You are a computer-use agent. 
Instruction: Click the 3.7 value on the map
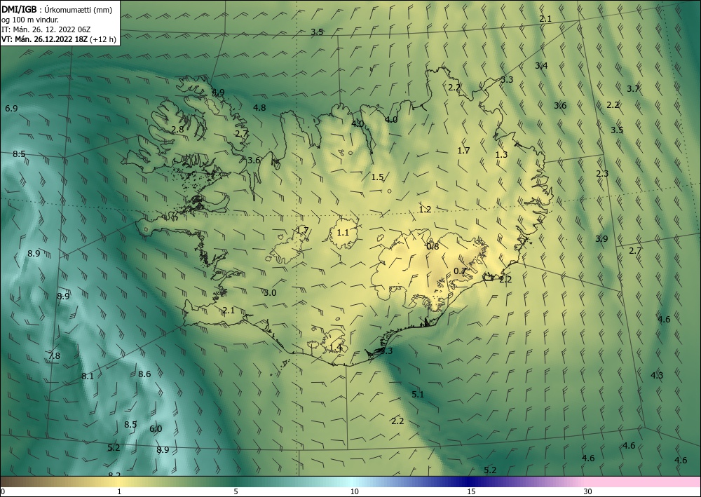pyautogui.click(x=633, y=89)
